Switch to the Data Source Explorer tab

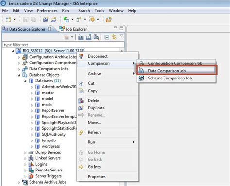click(27, 29)
